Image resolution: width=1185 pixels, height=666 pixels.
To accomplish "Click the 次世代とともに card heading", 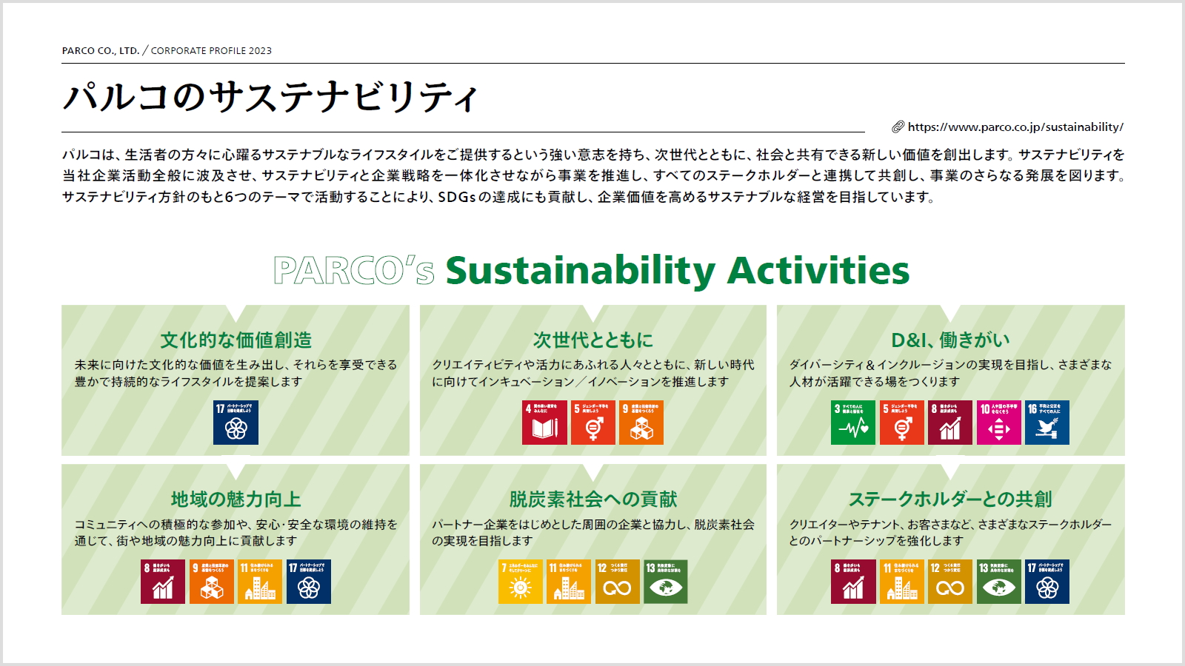I will coord(593,340).
